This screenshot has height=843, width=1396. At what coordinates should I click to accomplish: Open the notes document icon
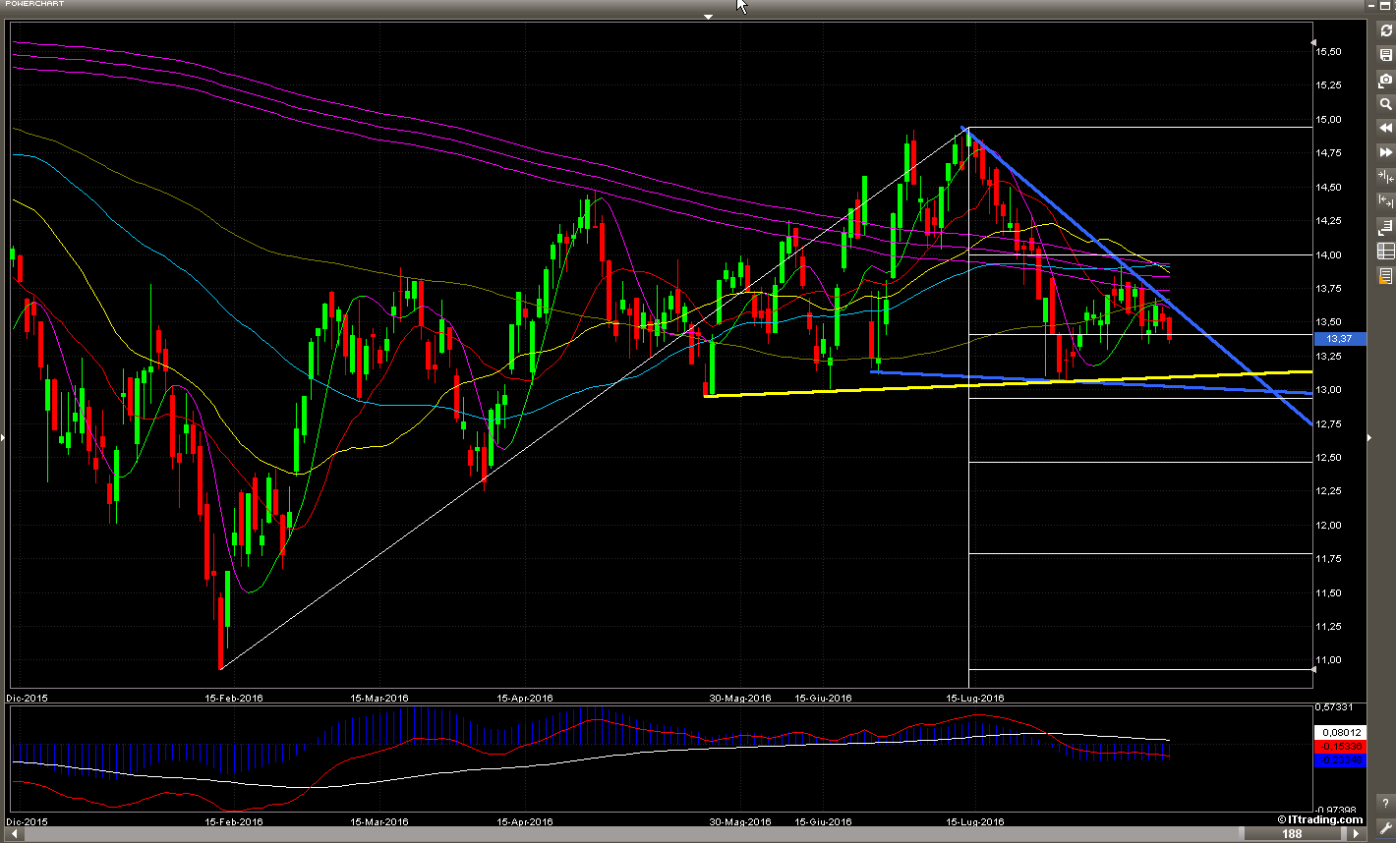tap(1385, 276)
